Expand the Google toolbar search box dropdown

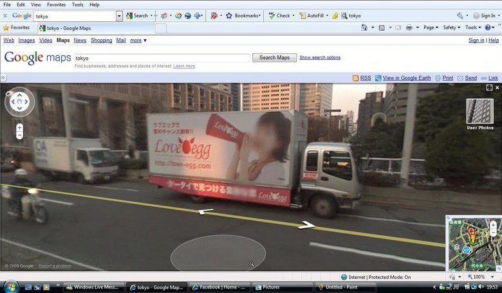(x=119, y=15)
